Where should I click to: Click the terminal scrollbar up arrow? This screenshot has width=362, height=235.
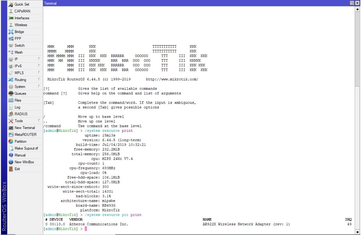click(357, 9)
